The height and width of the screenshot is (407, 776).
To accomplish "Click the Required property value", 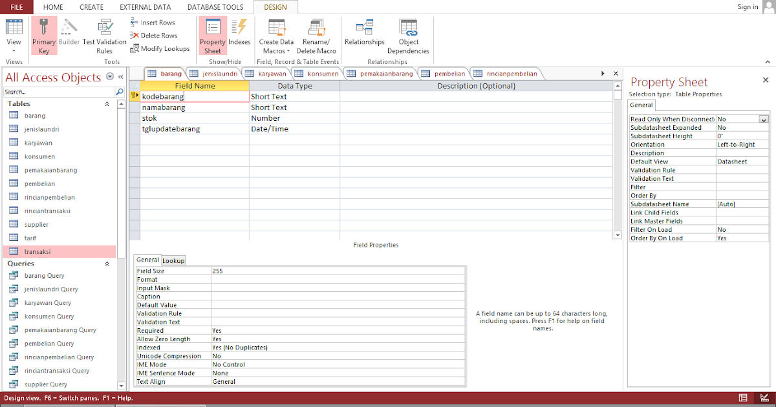I will 338,331.
